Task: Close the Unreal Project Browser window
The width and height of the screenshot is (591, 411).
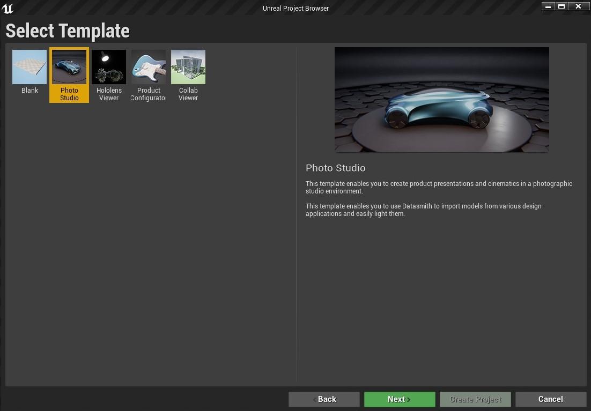Action: (578, 6)
